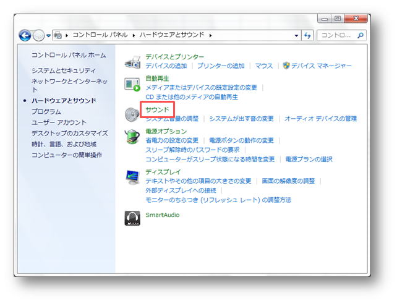The image size is (397, 303).
Task: Open システムとセキュリティ in the sidebar
Action: [64, 70]
